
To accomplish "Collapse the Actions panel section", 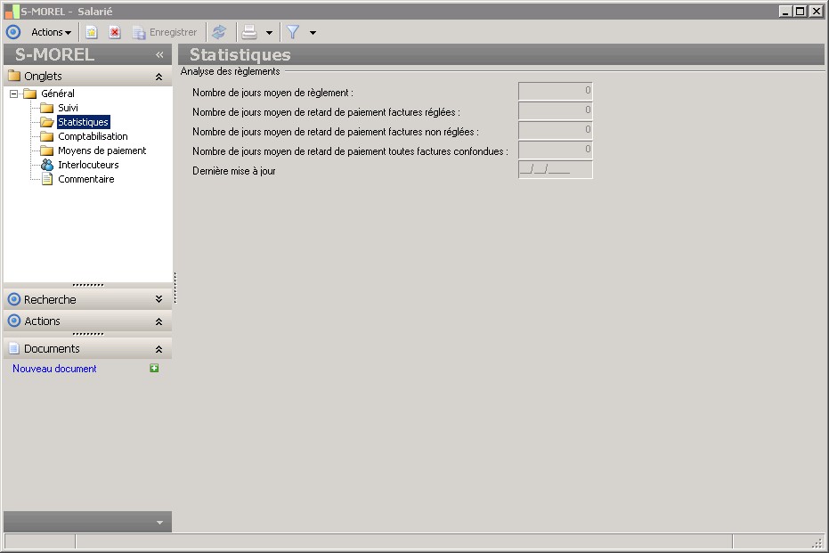I will (x=158, y=321).
